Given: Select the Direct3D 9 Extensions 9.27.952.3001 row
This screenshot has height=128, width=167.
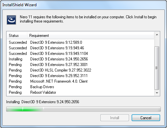Looking at the screenshot, I should [80, 65].
